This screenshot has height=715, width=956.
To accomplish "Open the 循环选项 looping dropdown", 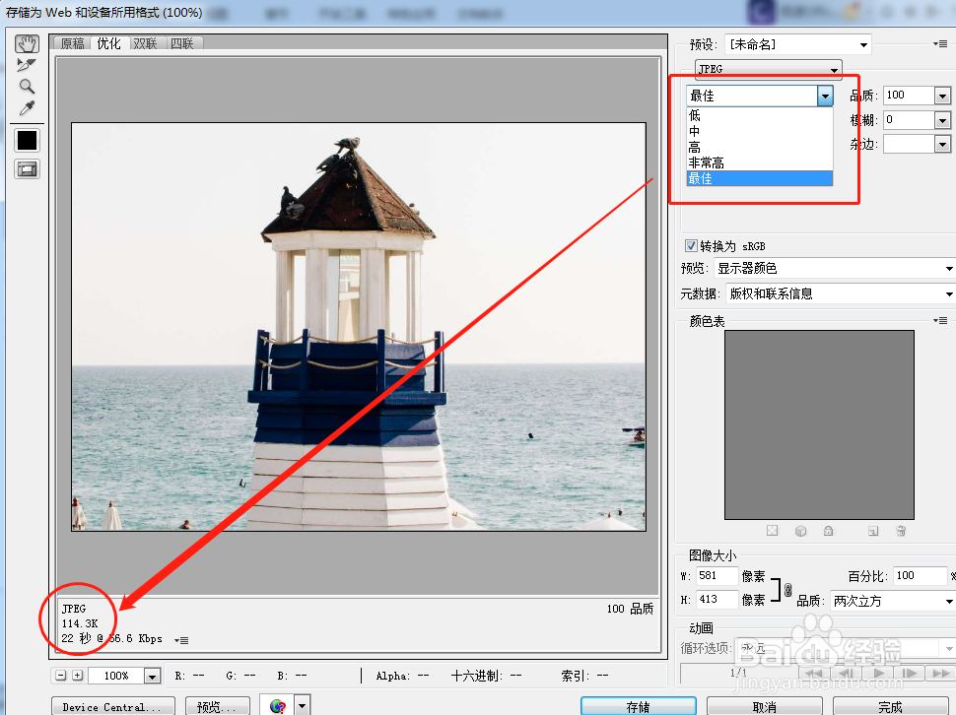I will 845,648.
